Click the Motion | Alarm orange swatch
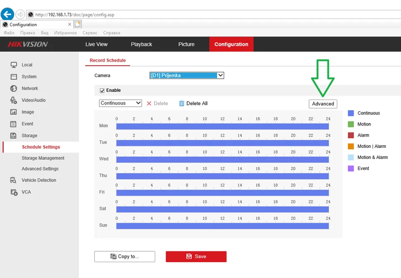Image resolution: width=401 pixels, height=278 pixels. point(351,146)
